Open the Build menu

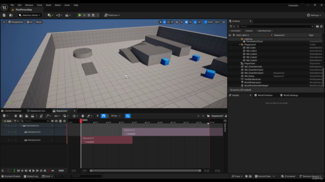coord(49,5)
